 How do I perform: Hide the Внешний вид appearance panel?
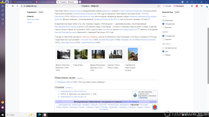[177, 12]
